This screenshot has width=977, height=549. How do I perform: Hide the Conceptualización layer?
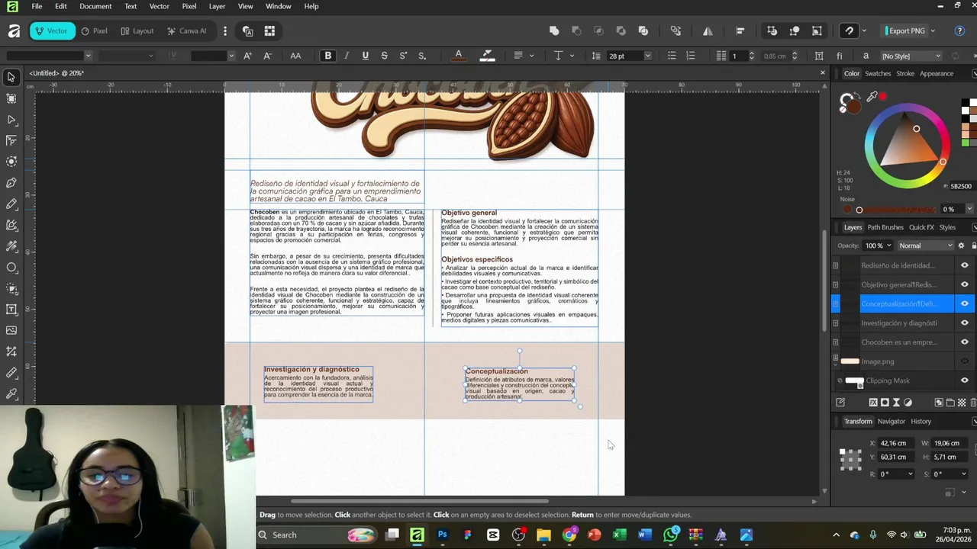coord(964,303)
